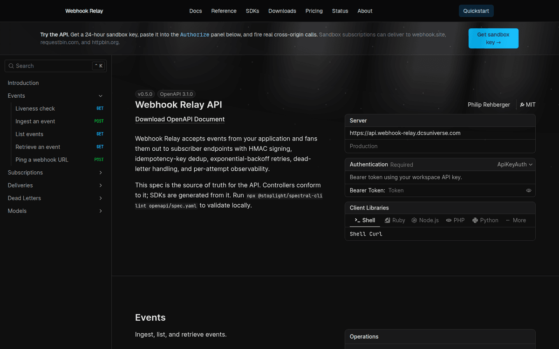This screenshot has width=559, height=349.
Task: Open Downloads in the top navigation
Action: 282,11
